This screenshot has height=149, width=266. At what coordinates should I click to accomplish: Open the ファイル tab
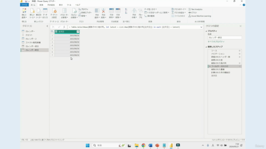coord(24,5)
